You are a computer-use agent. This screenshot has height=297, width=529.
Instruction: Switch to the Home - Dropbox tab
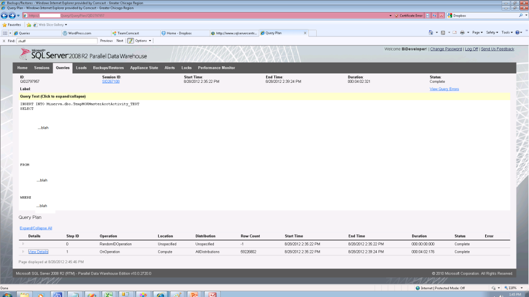click(x=185, y=33)
